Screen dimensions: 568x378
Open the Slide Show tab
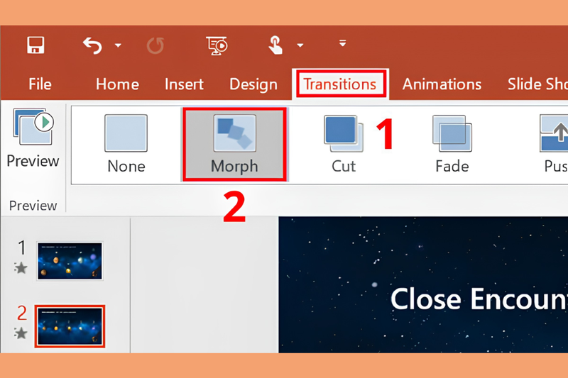click(x=537, y=84)
